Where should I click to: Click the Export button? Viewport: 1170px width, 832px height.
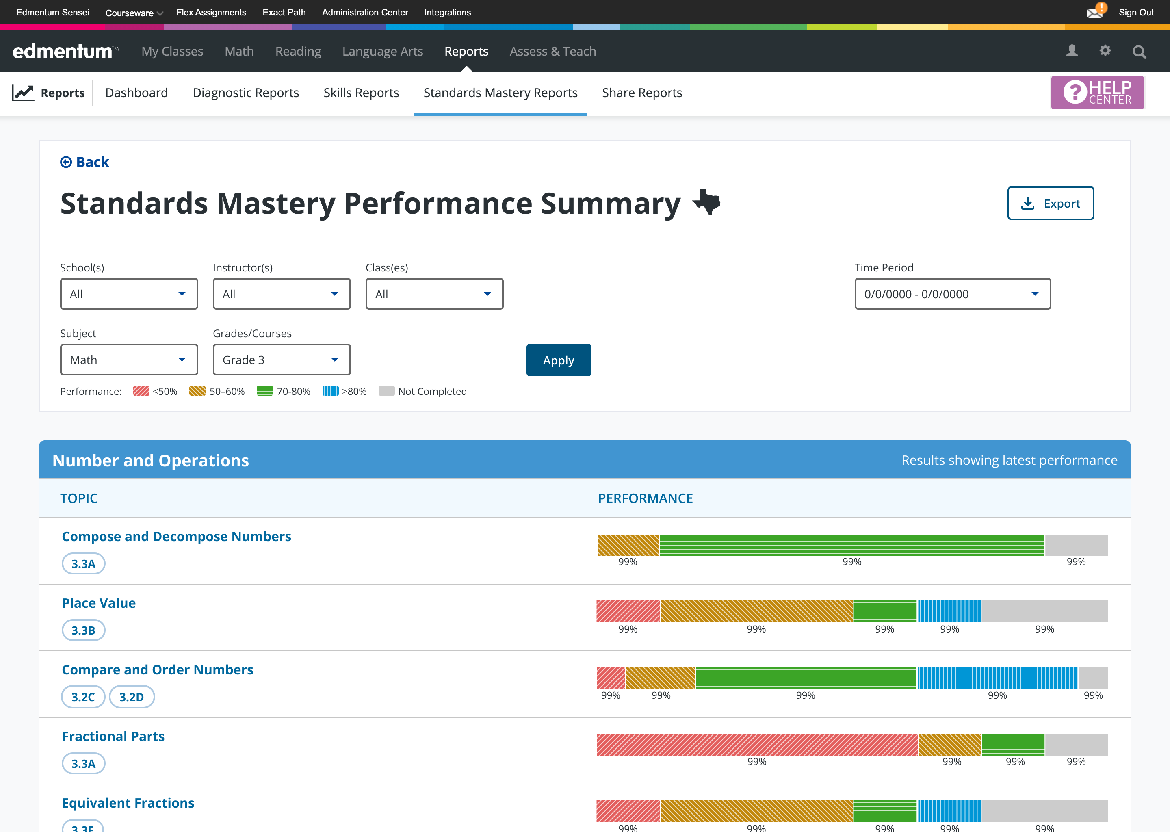[1050, 204]
